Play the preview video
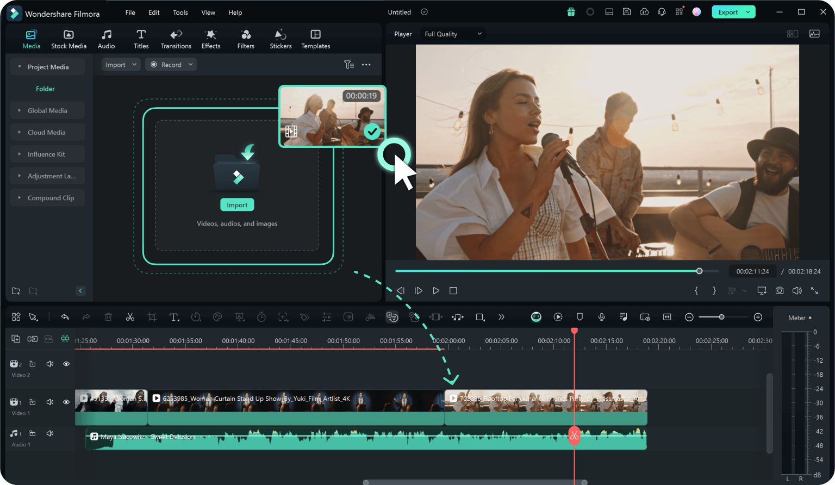Screen dimensions: 835x485 coord(436,291)
